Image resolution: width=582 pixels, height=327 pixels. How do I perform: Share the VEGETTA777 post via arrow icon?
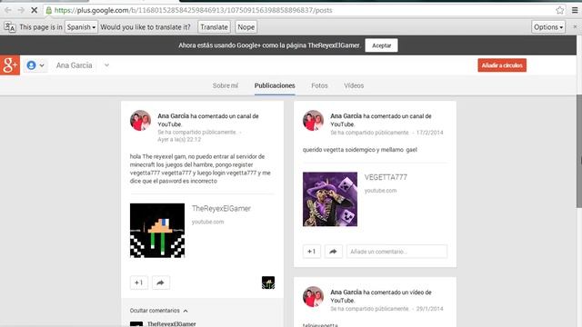point(334,252)
